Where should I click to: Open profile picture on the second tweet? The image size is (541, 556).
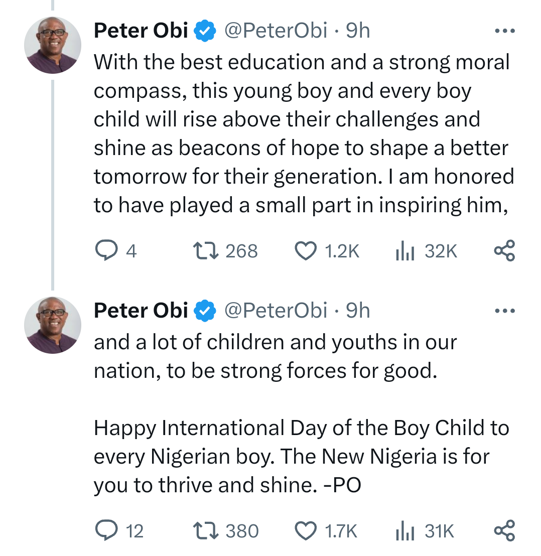(52, 325)
